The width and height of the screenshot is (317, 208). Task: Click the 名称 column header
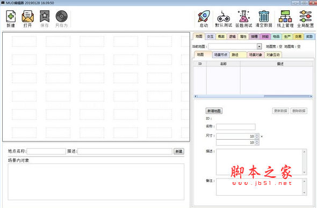coord(224,63)
